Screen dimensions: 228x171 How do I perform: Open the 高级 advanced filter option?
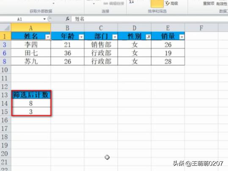point(172,3)
